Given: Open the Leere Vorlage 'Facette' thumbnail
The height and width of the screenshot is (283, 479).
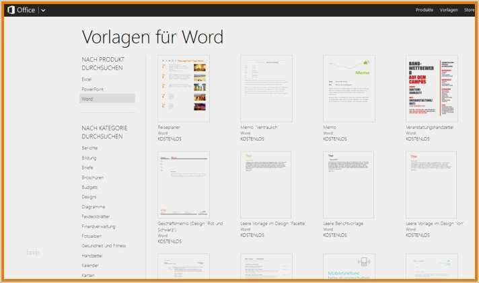Looking at the screenshot, I should (x=266, y=185).
